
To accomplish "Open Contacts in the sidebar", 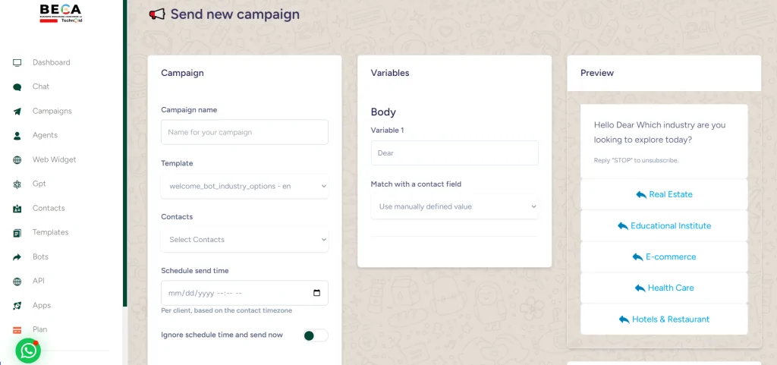I will pos(49,208).
